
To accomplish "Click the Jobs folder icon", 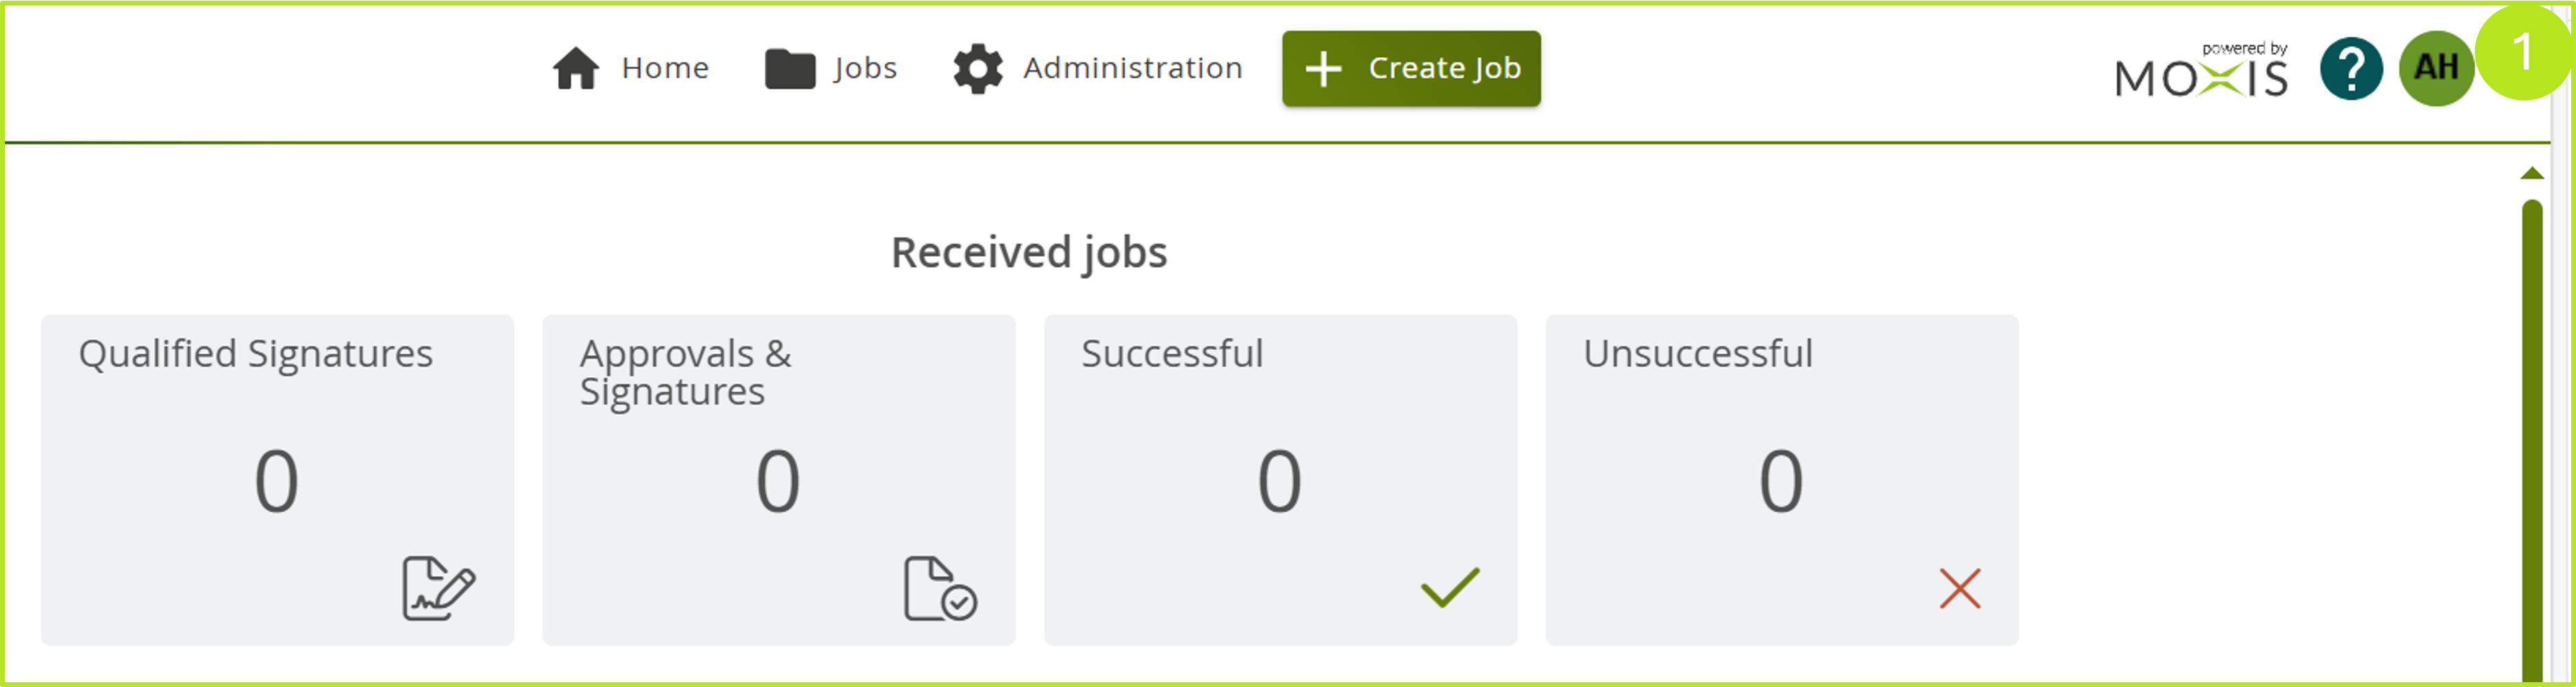I will tap(790, 69).
